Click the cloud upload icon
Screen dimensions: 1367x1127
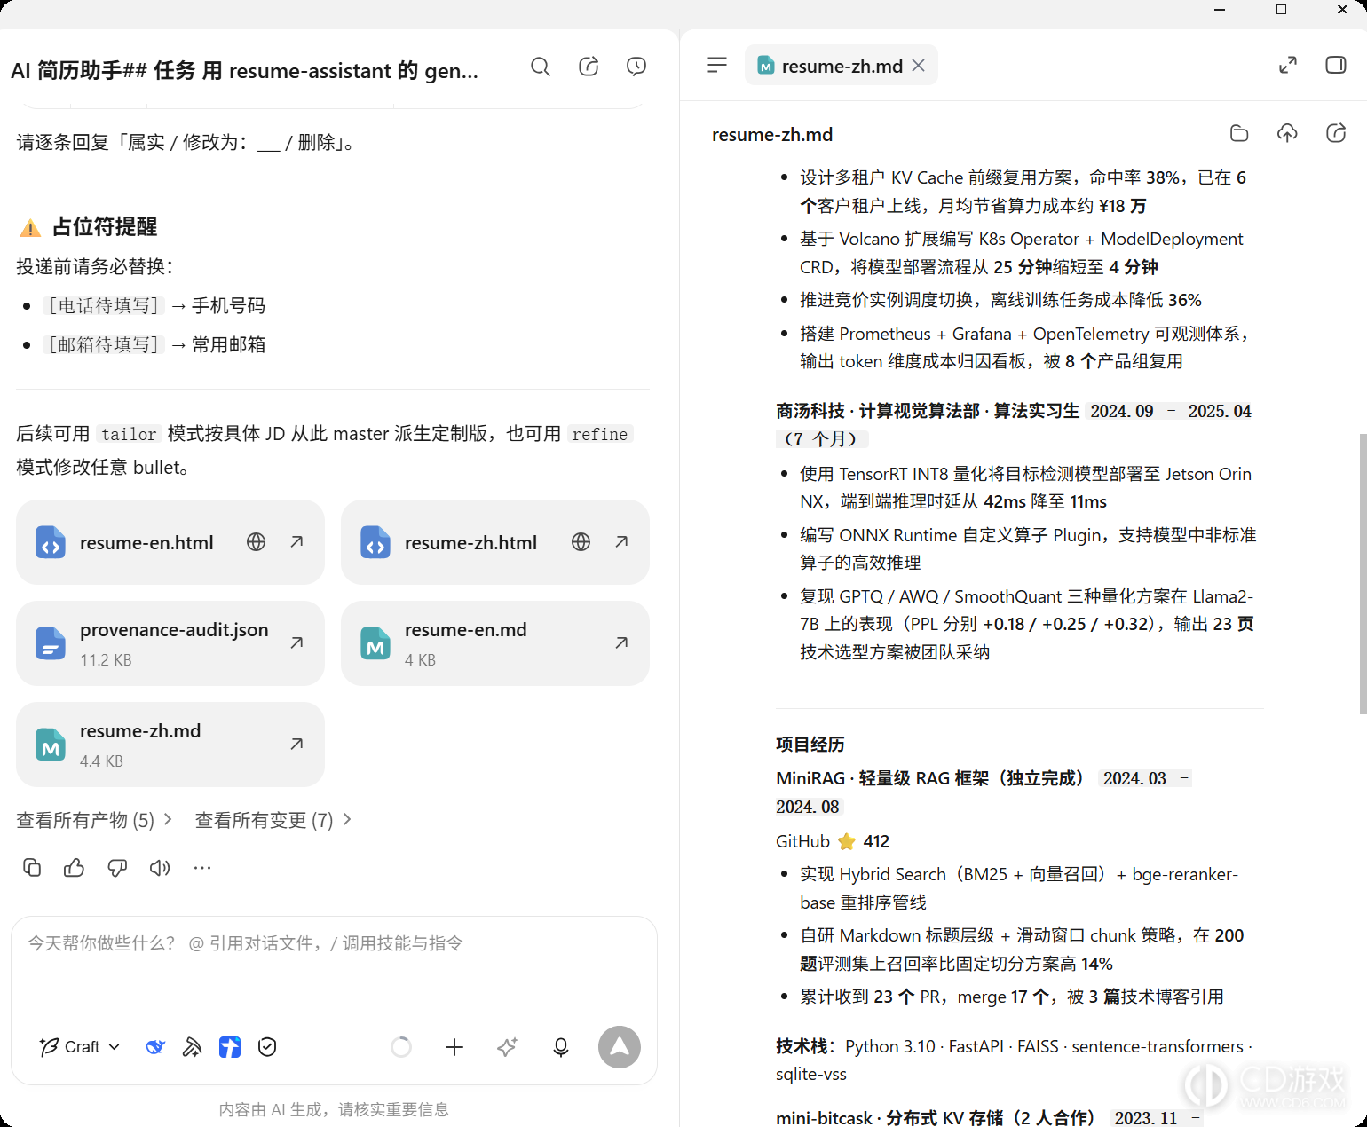coord(1287,134)
